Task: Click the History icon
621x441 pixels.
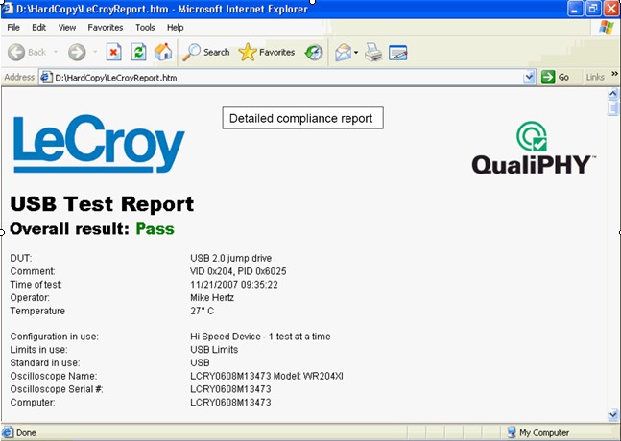Action: point(314,52)
